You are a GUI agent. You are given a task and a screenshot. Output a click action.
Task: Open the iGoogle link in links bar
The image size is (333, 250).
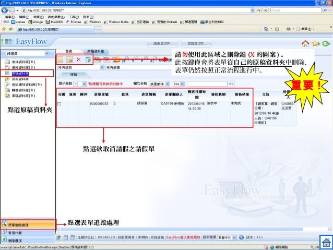[35, 22]
